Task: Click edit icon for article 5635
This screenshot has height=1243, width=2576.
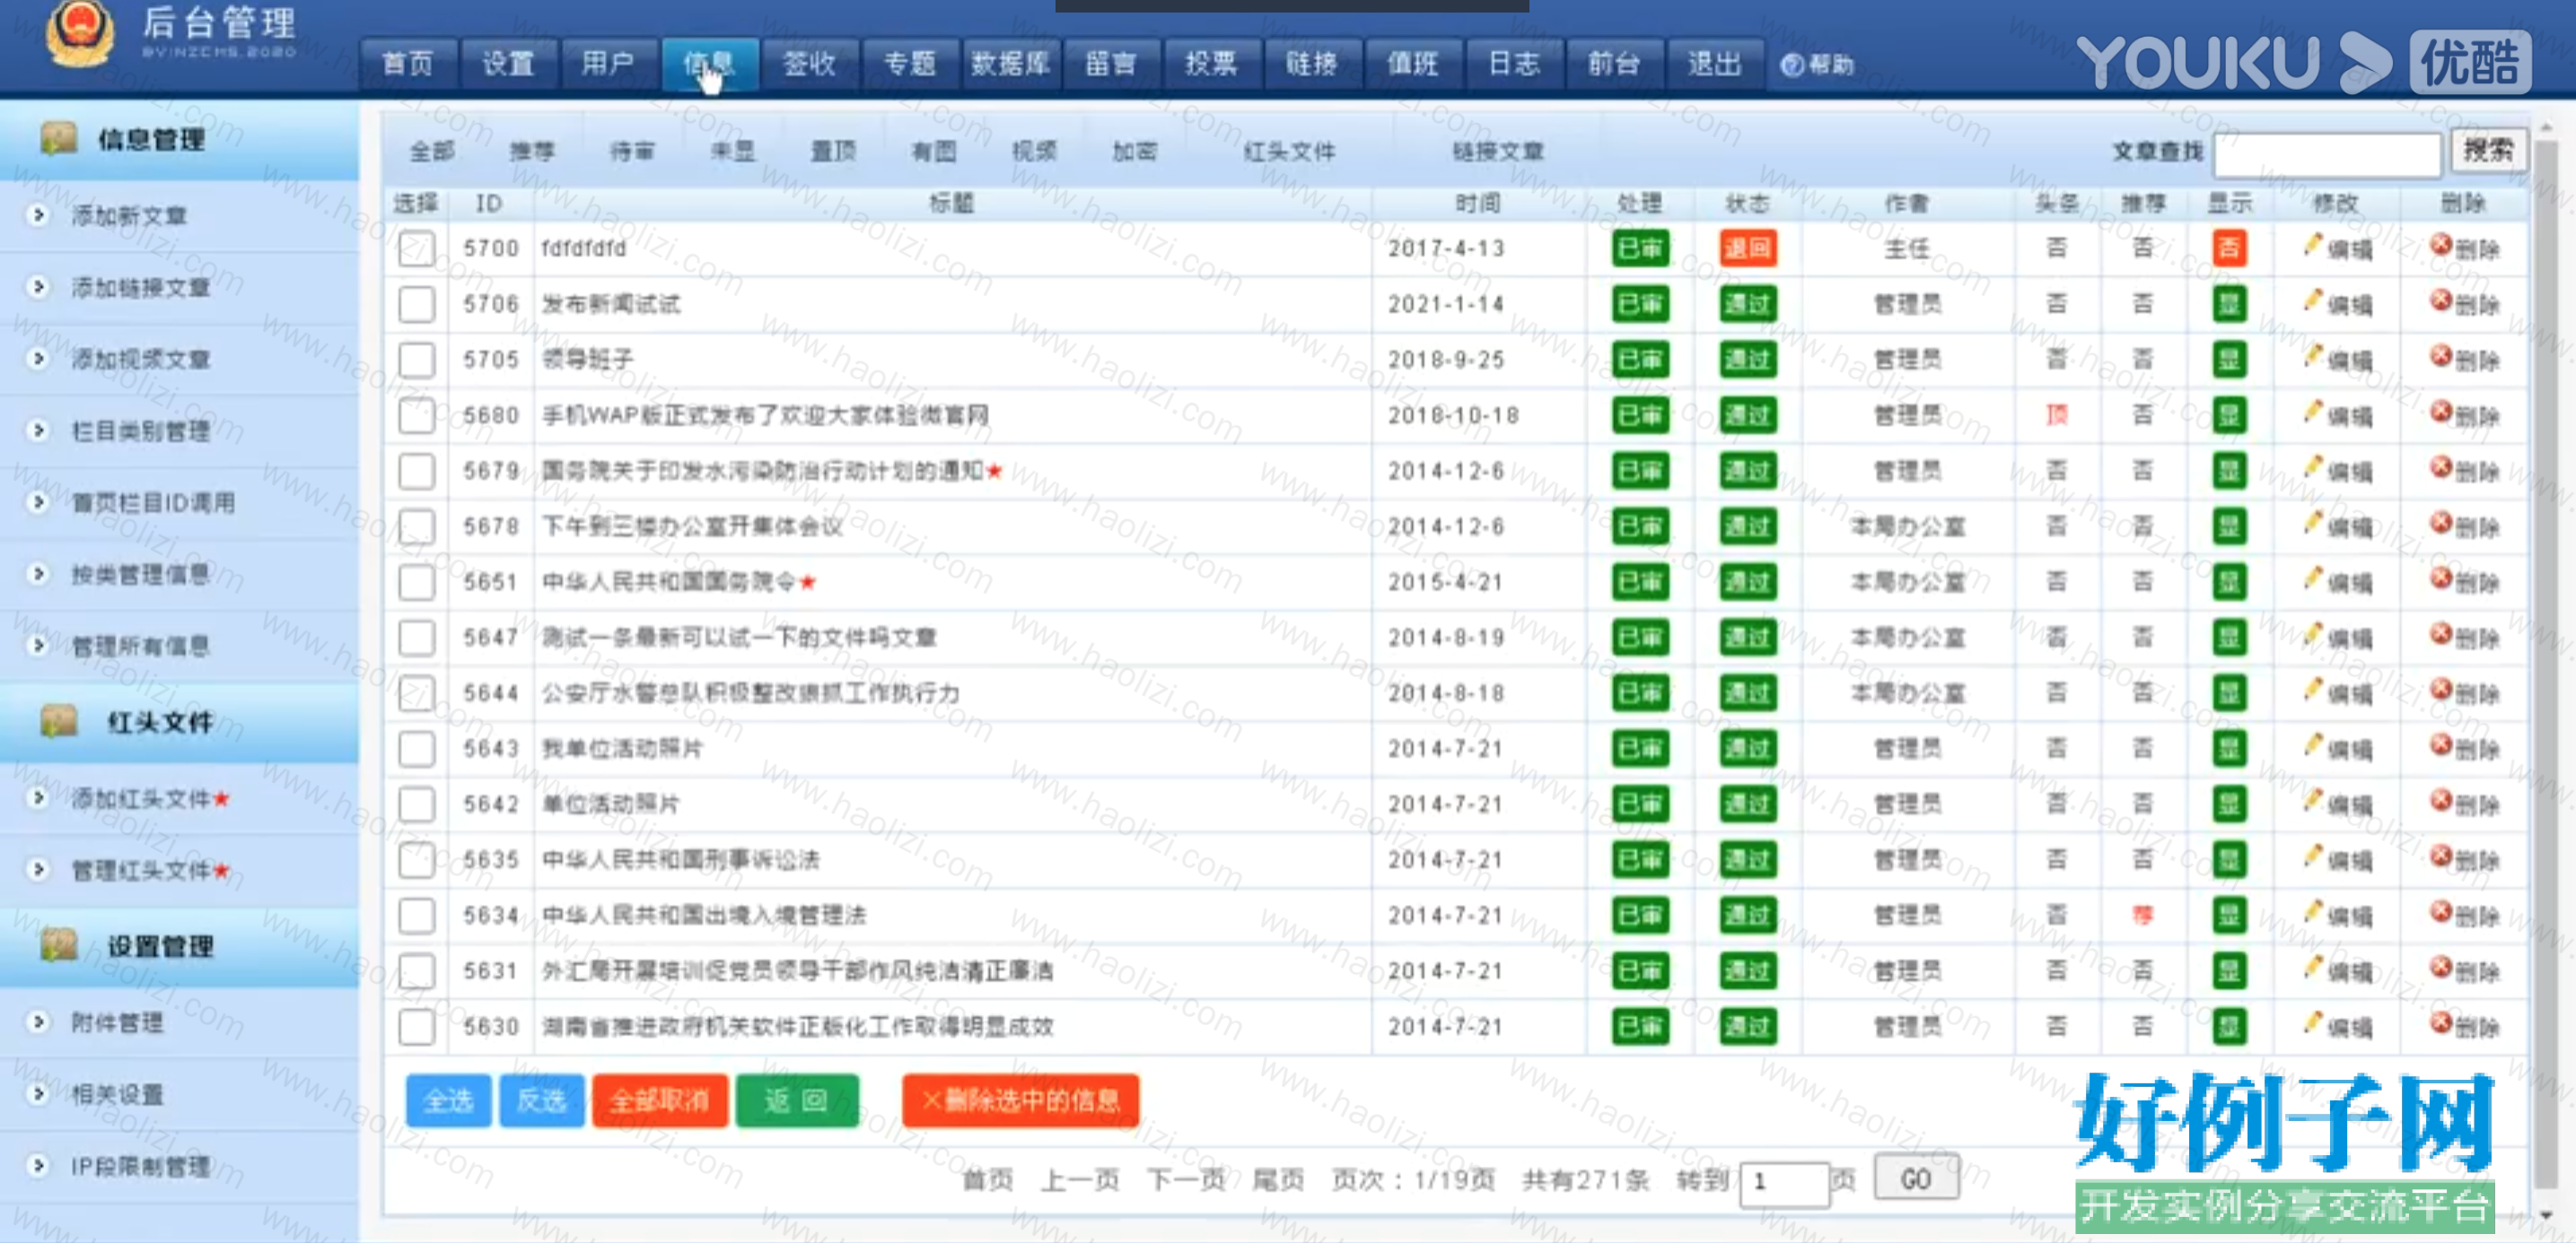Action: [2313, 857]
